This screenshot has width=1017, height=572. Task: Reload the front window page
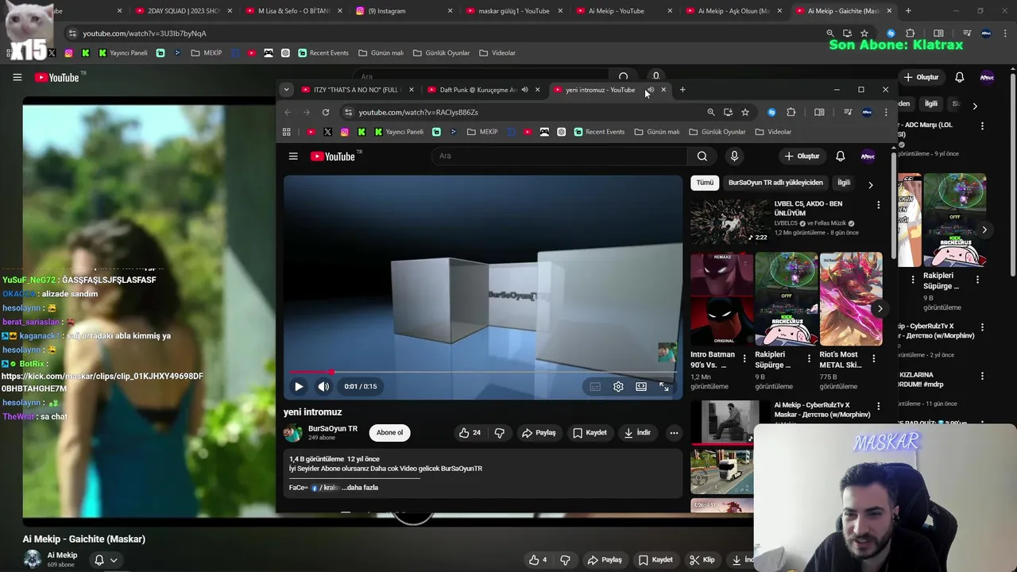coord(326,112)
